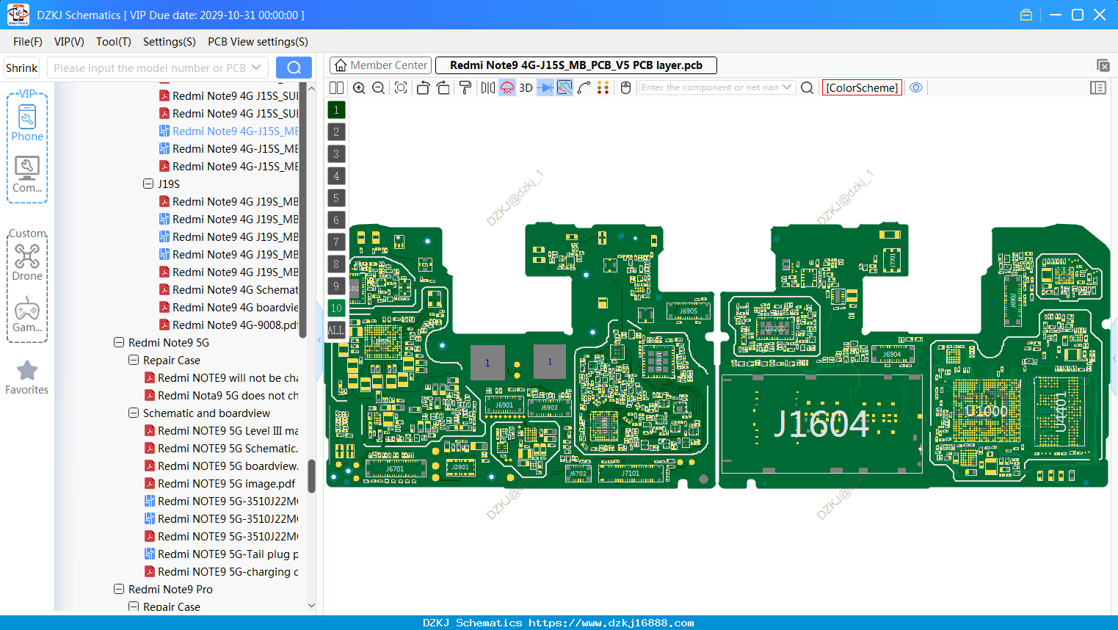Screen dimensions: 1118x630
Task: Switch to Redmi Note9 4G-J15S PCB layer tab
Action: click(x=576, y=65)
